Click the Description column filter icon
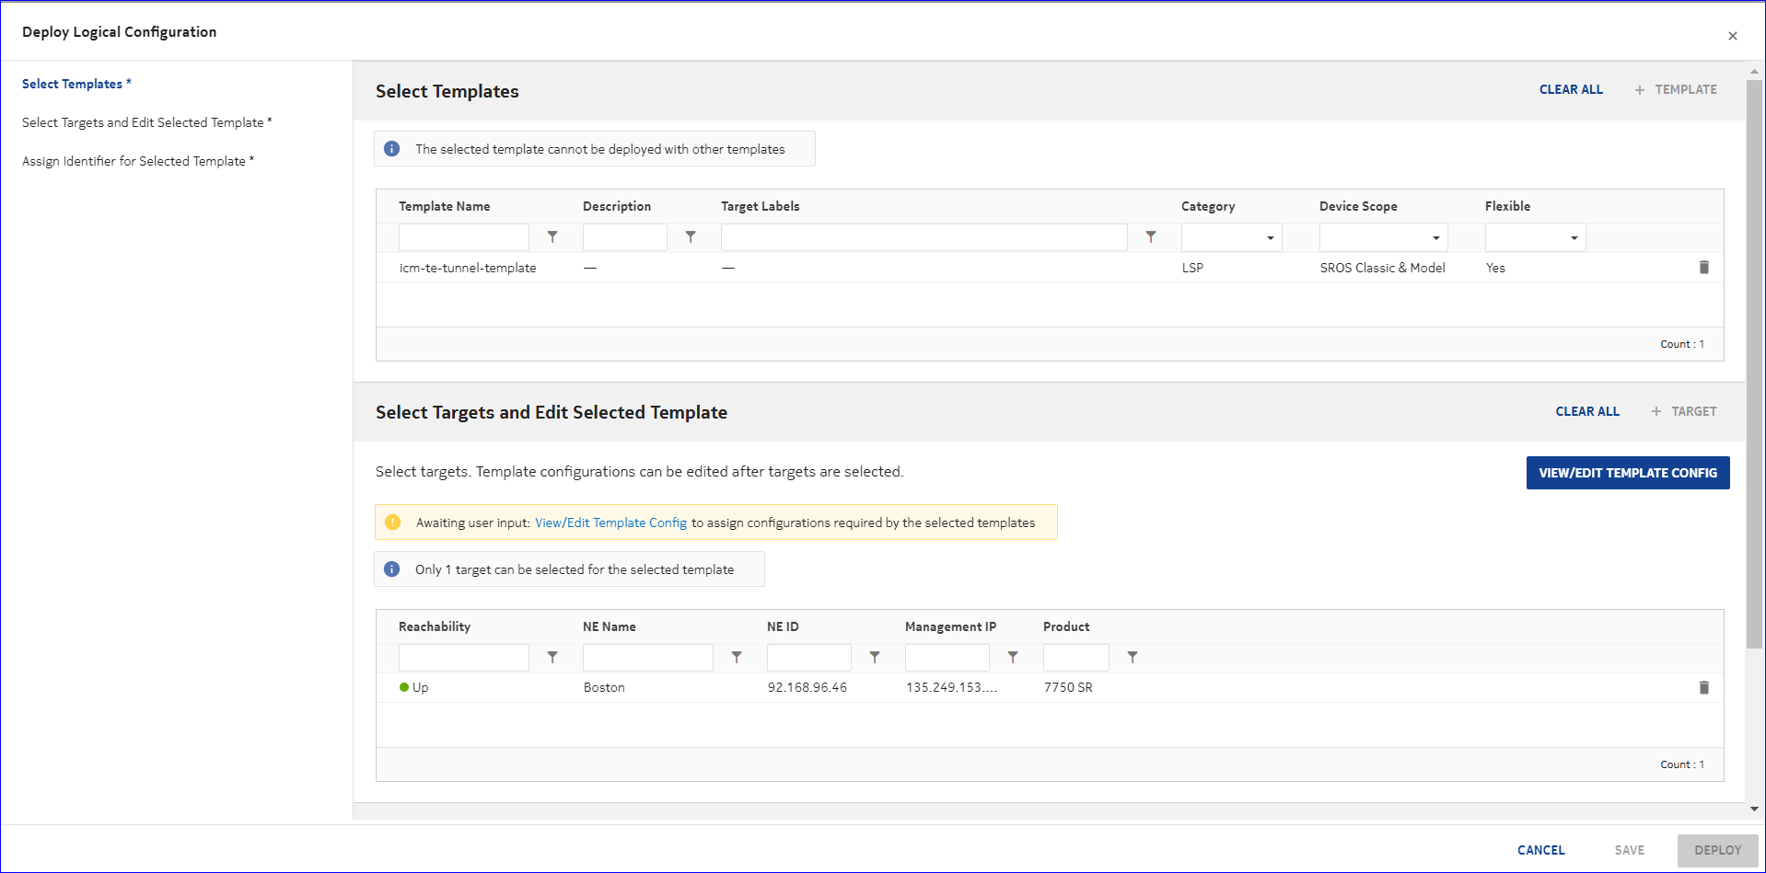Image resolution: width=1766 pixels, height=873 pixels. coord(691,237)
